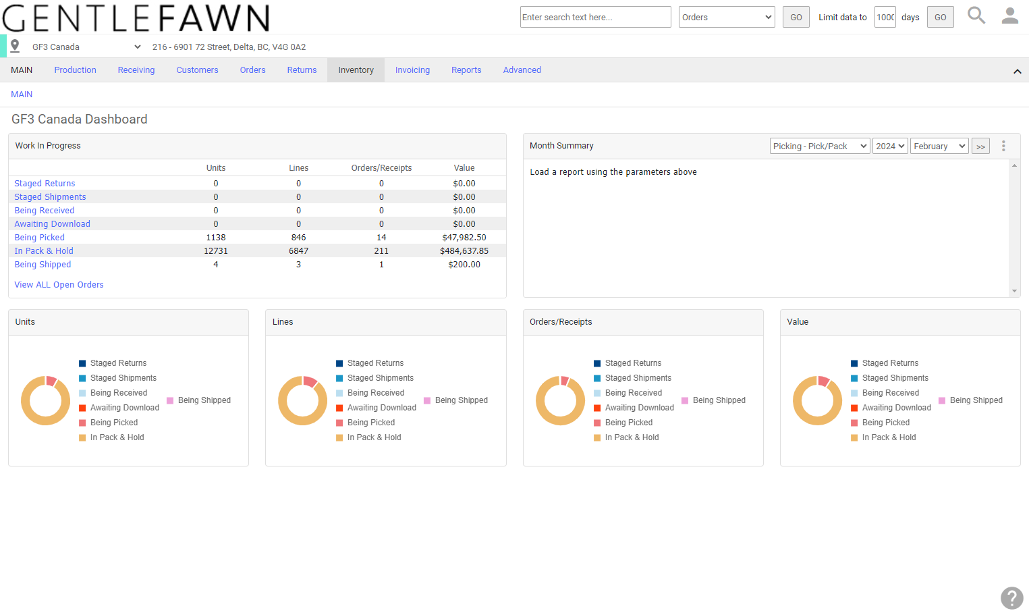This screenshot has height=615, width=1029.
Task: Open the Inventory menu
Action: click(x=356, y=70)
